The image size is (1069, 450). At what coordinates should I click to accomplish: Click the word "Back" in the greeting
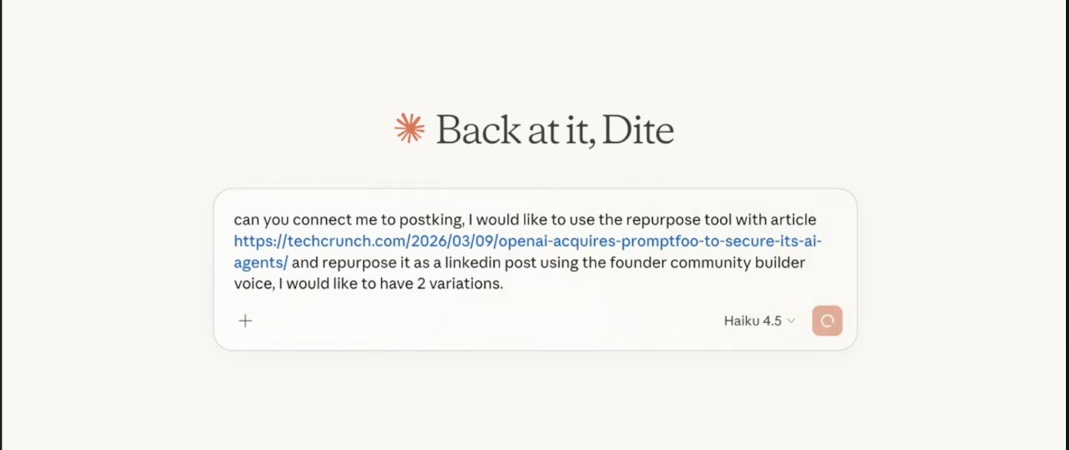click(478, 130)
